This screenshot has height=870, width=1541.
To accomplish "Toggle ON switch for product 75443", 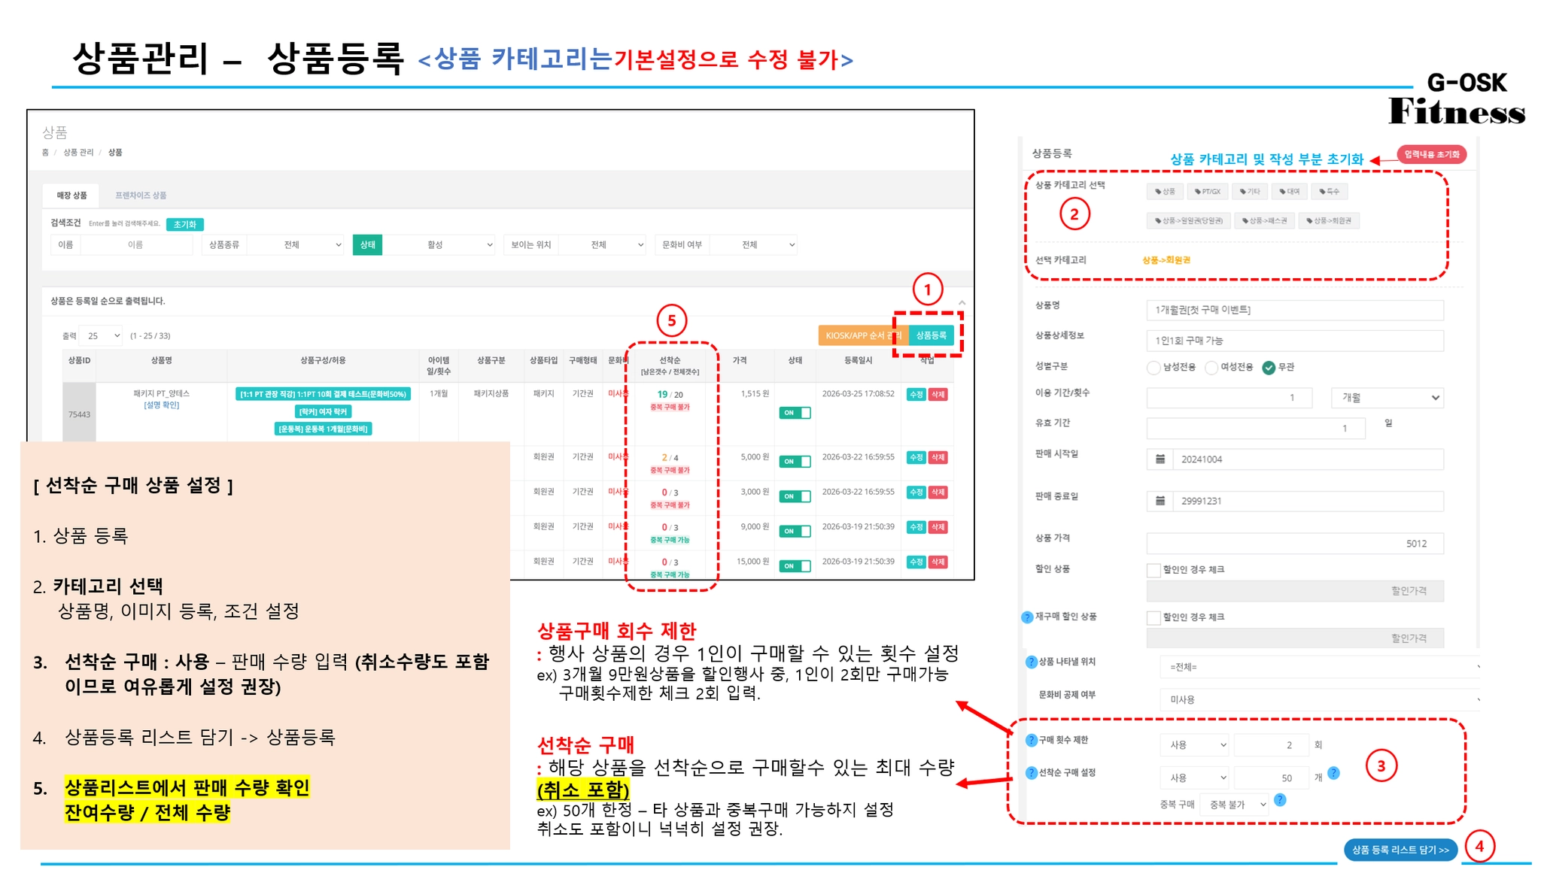I will click(x=795, y=413).
